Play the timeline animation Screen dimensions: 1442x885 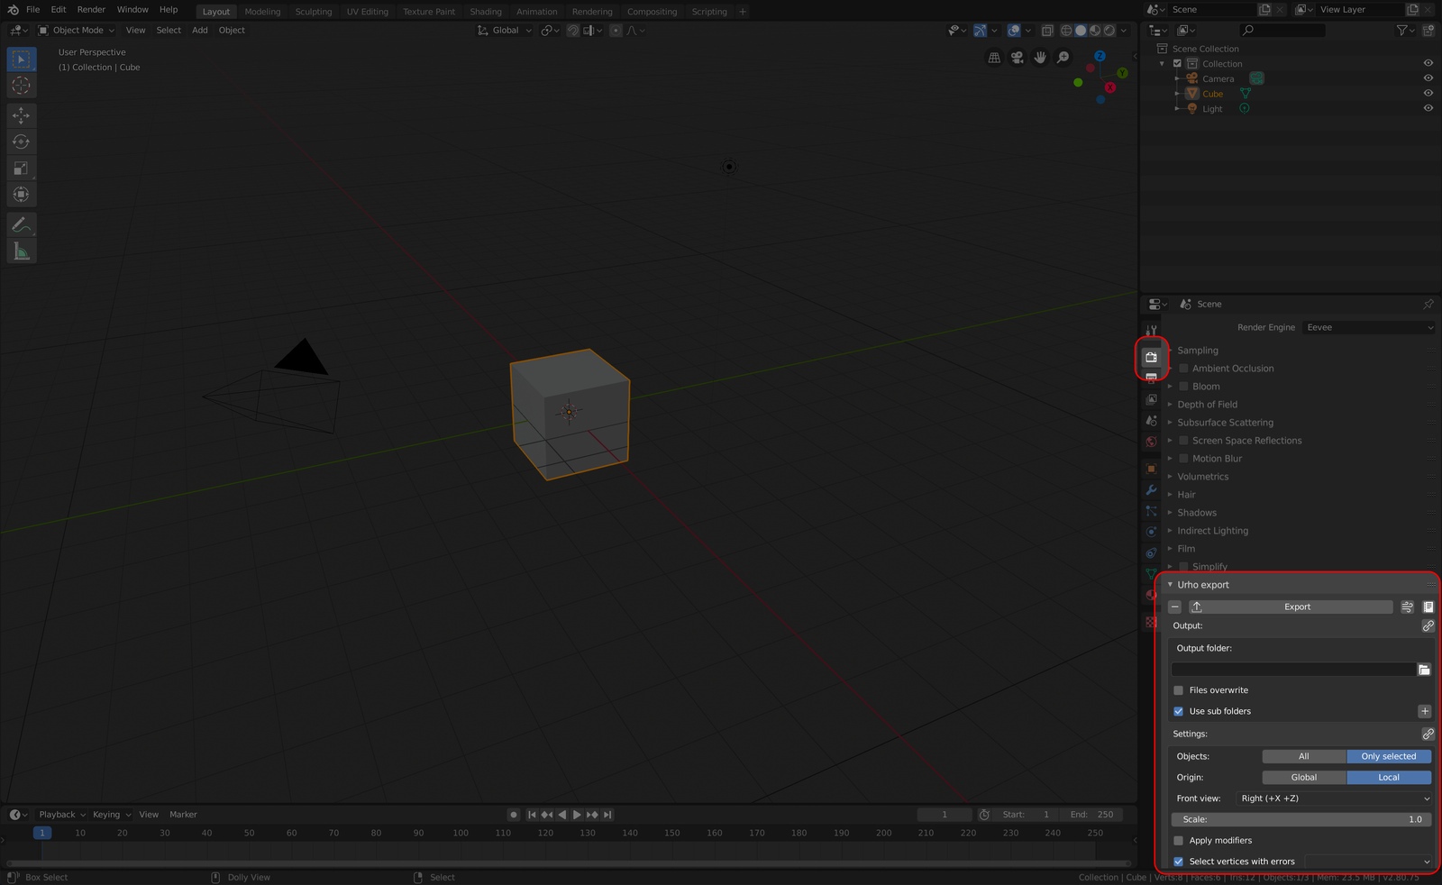pos(577,815)
